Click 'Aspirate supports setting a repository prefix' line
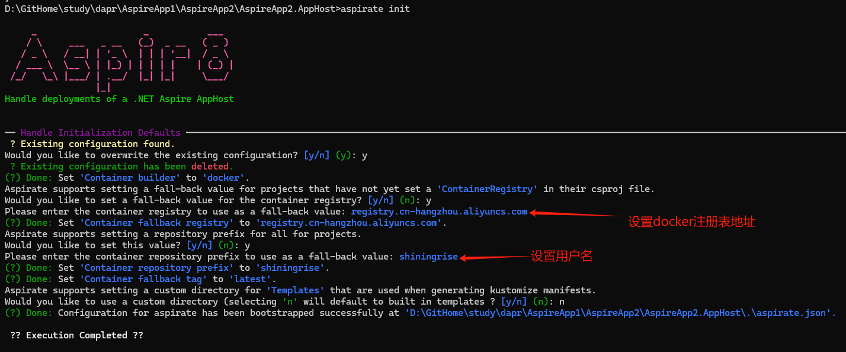The image size is (846, 352). click(x=183, y=234)
